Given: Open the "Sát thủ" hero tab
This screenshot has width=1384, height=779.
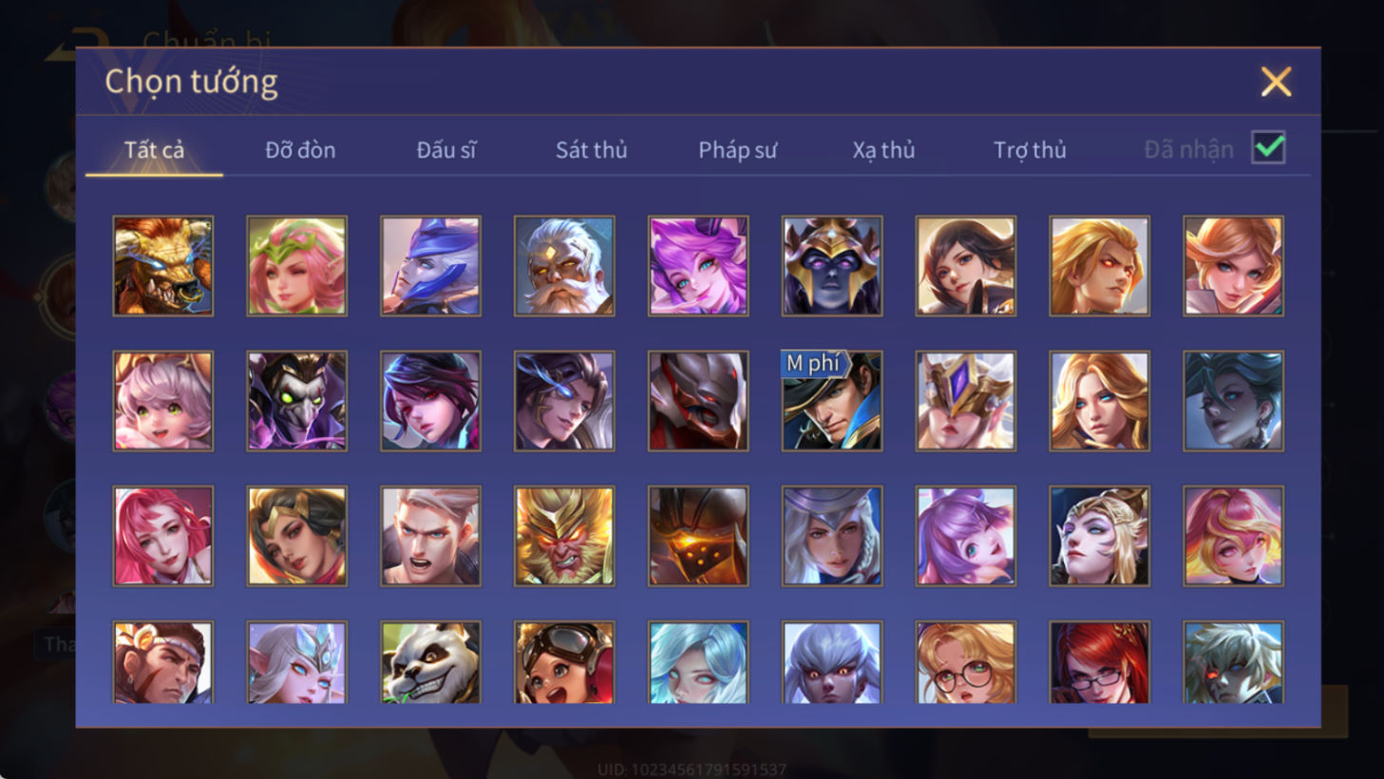Looking at the screenshot, I should click(592, 150).
